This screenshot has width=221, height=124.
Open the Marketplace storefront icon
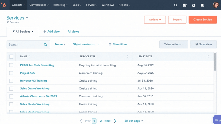pos(185,5)
